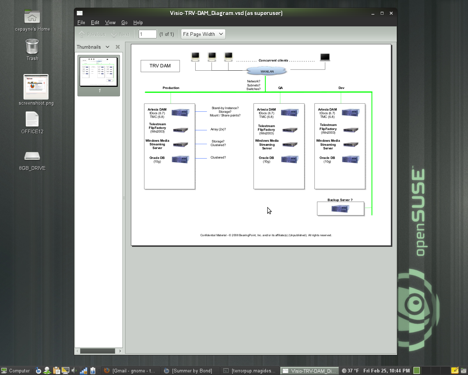
Task: Click the network signal bars icon
Action: [x=84, y=371]
